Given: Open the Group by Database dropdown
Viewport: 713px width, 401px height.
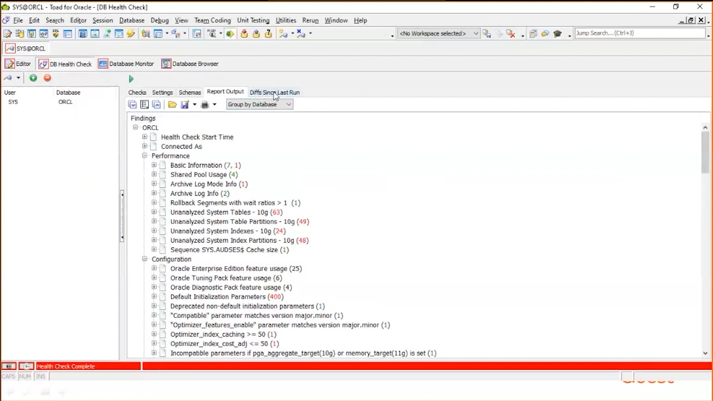Looking at the screenshot, I should pyautogui.click(x=288, y=104).
